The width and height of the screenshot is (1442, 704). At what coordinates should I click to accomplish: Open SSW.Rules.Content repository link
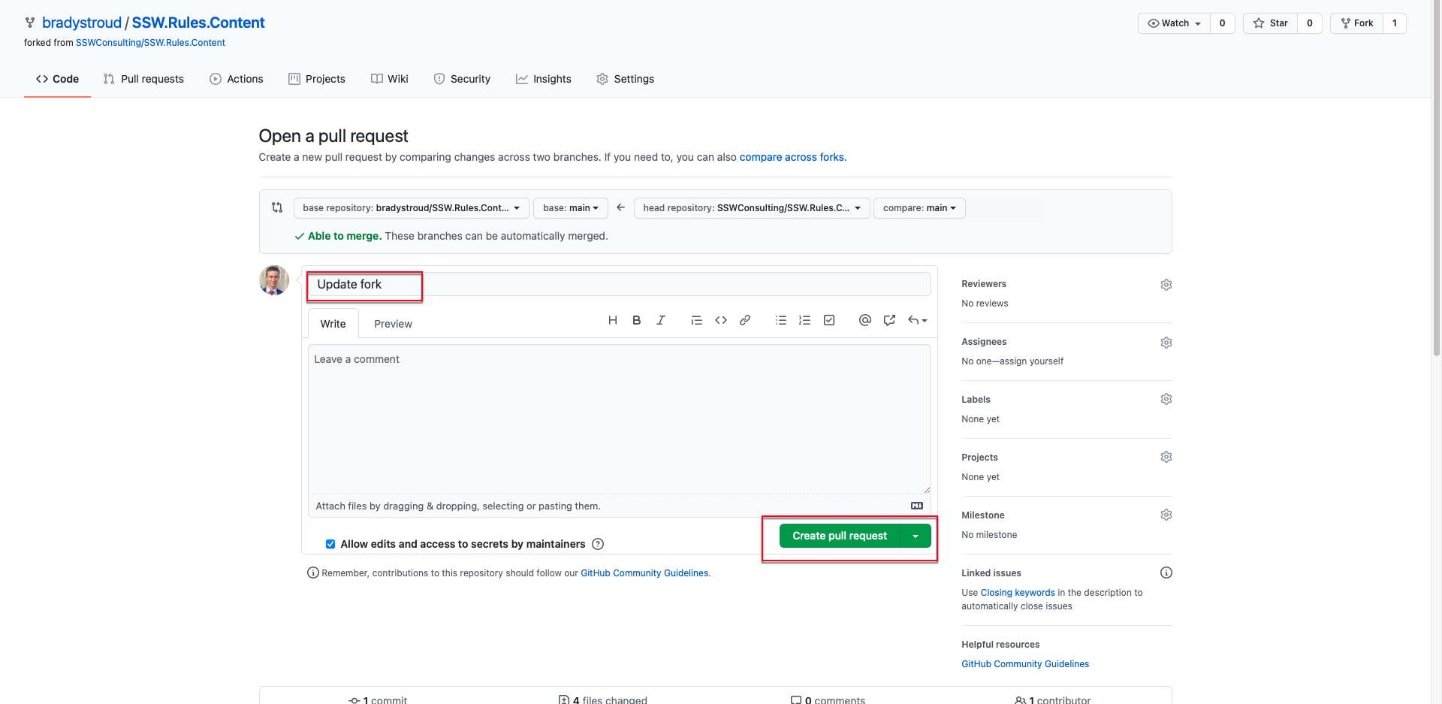(198, 23)
